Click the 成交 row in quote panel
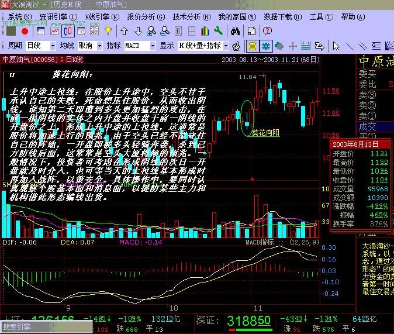This screenshot has width=394, height=334. 375,127
